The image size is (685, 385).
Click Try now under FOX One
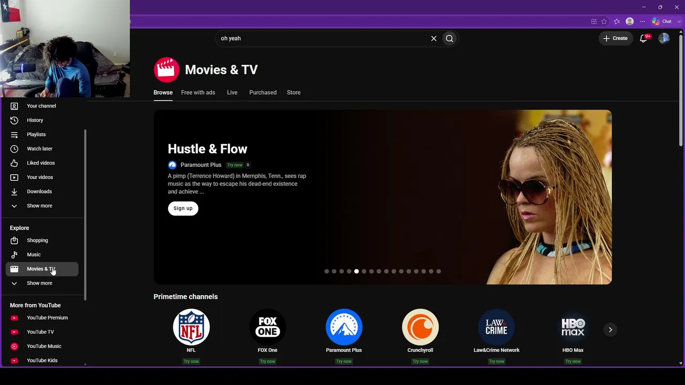pos(268,361)
